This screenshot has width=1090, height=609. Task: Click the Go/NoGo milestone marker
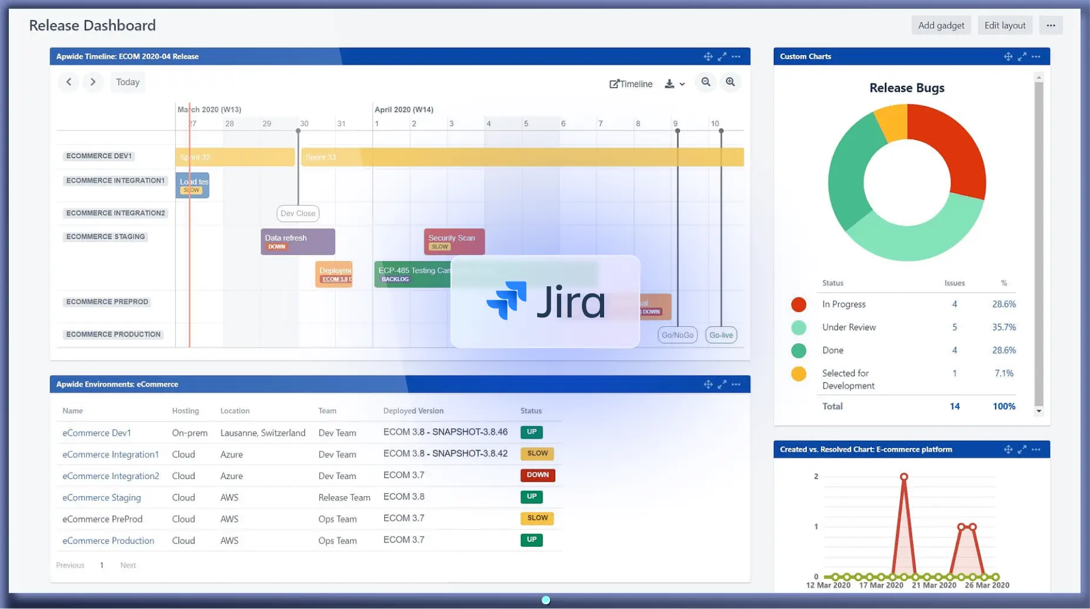pyautogui.click(x=677, y=335)
